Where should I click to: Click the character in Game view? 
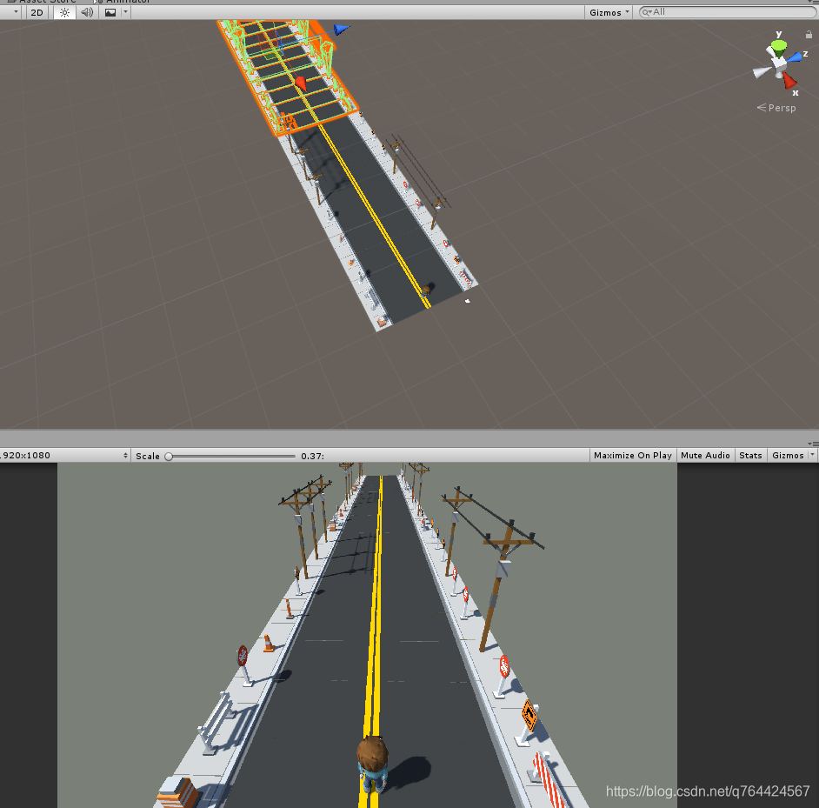click(372, 763)
